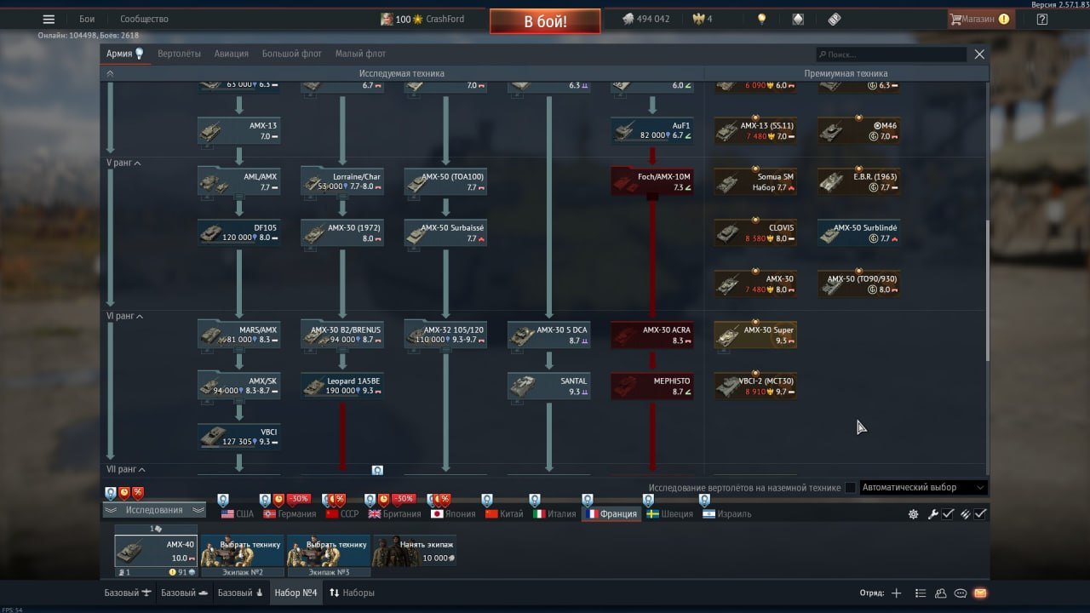Viewport: 1090px width, 613px height.
Task: Select the SANTAL vehicle card
Action: (x=549, y=387)
